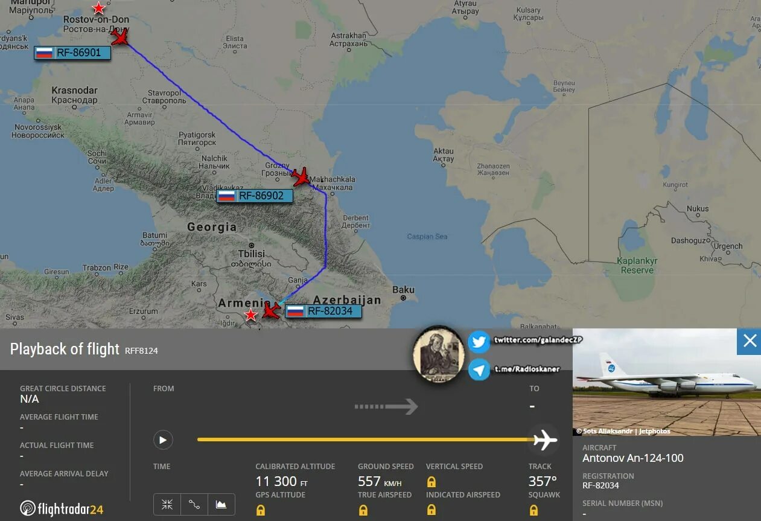Viewport: 761px width, 521px height.
Task: Show the altitude graph icon button
Action: pyautogui.click(x=221, y=504)
